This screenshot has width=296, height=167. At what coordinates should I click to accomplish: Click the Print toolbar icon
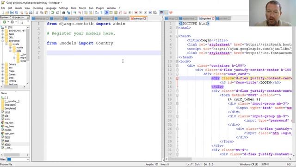pos(31,13)
